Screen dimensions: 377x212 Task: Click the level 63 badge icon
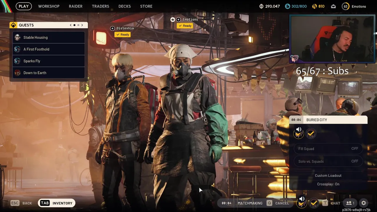[345, 6]
